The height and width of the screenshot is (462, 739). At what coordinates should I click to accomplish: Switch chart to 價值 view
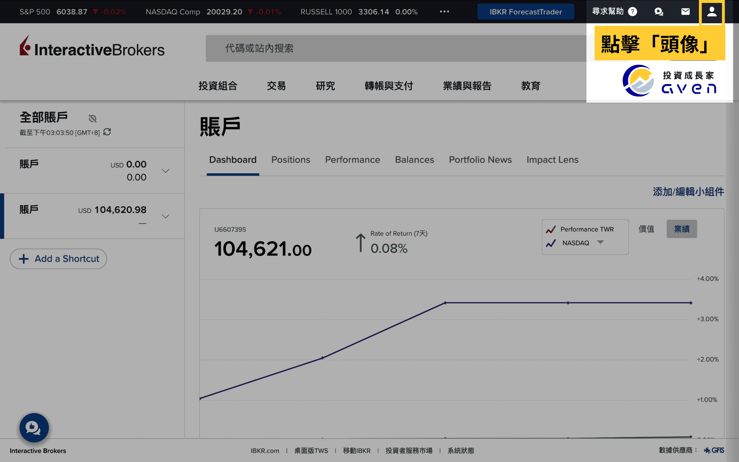point(646,229)
